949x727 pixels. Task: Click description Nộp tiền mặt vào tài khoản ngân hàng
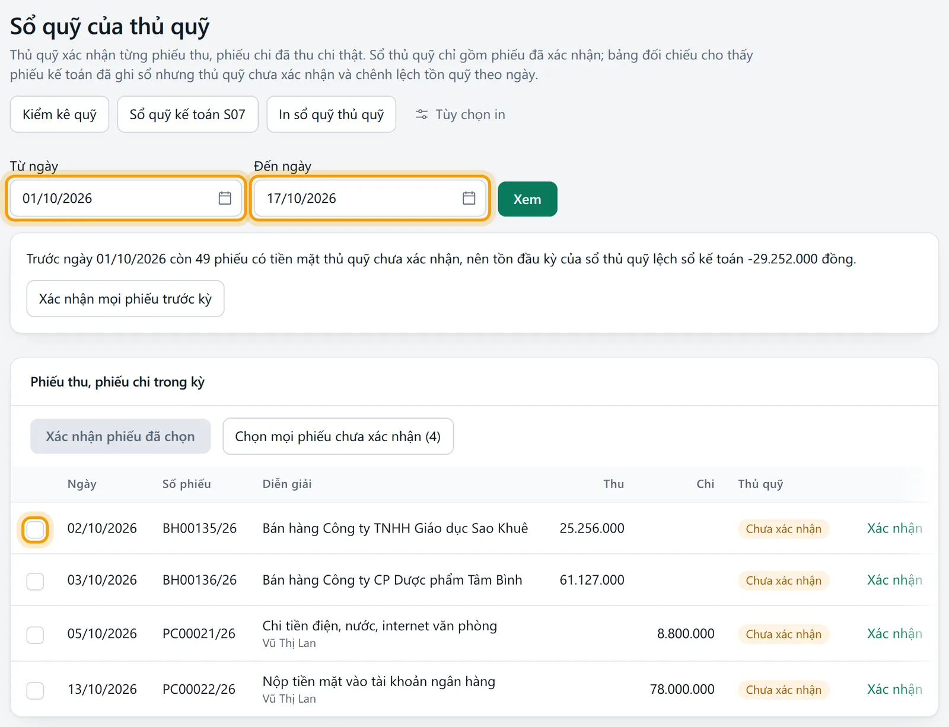[379, 682]
